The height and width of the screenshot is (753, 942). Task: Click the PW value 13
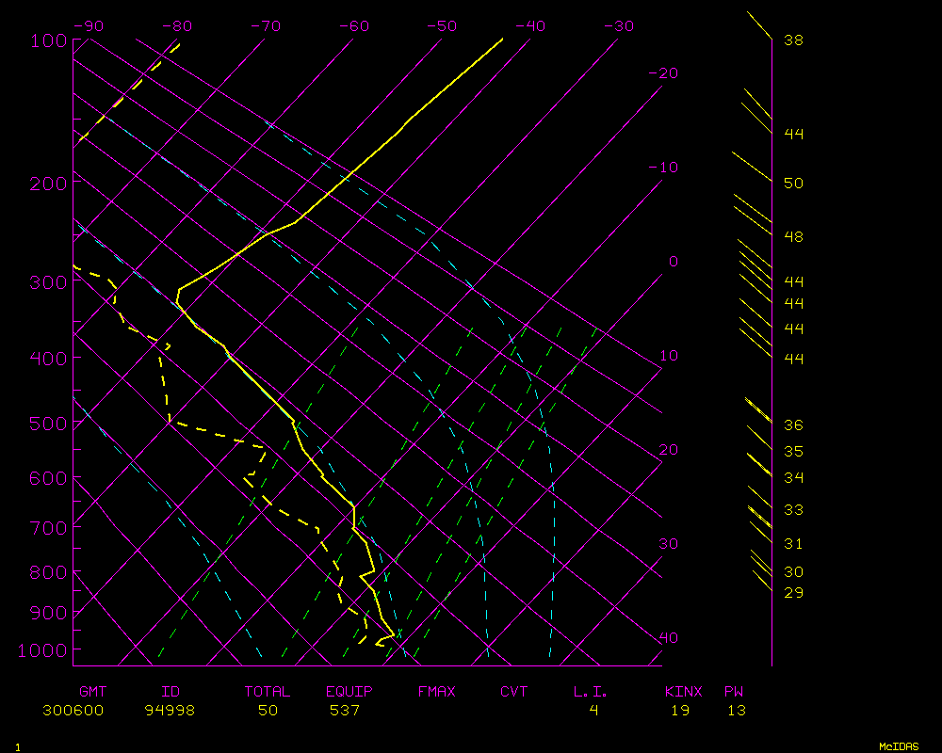click(736, 711)
